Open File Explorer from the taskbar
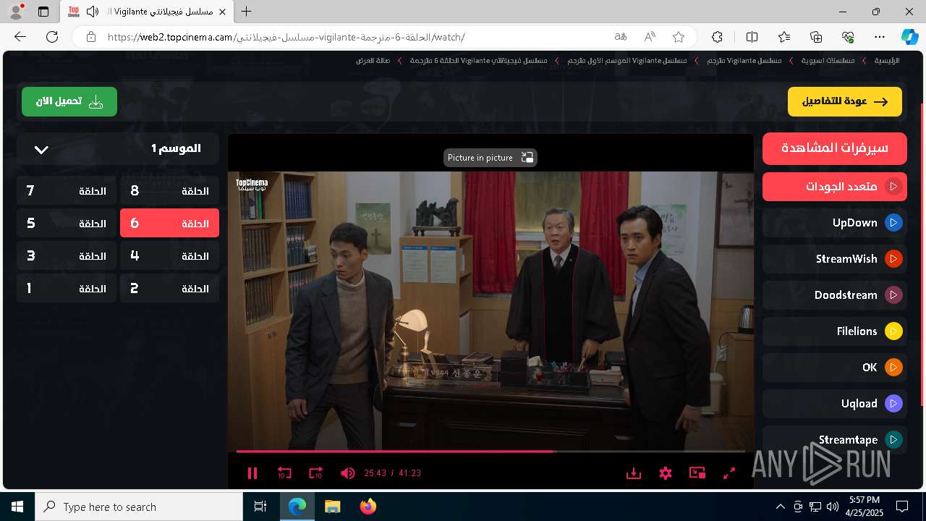This screenshot has height=521, width=926. (332, 507)
